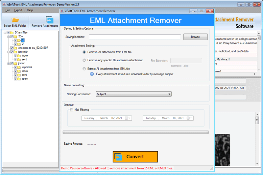This screenshot has height=175, width=263.
Task: Select Remove any specific file extension attachment
Action: click(84, 60)
